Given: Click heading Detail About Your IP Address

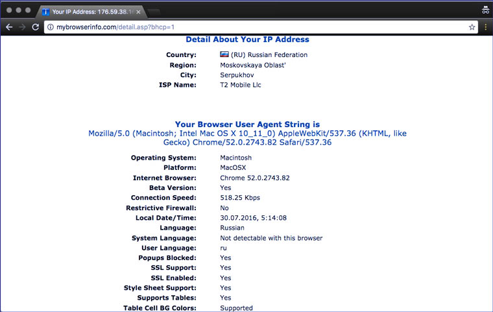Looking at the screenshot, I should (247, 40).
